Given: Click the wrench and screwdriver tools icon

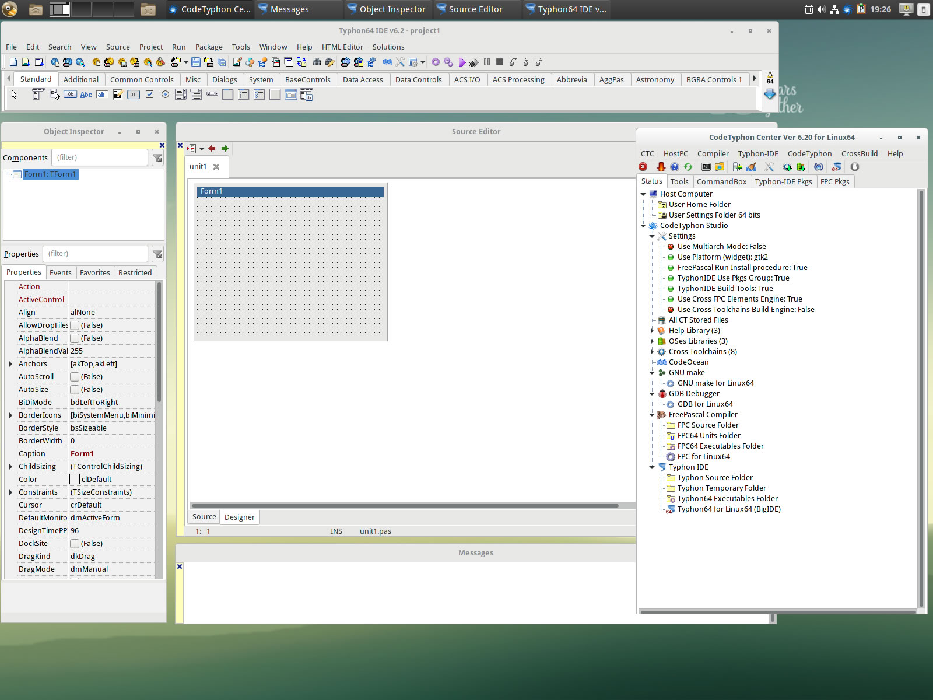Looking at the screenshot, I should point(400,62).
